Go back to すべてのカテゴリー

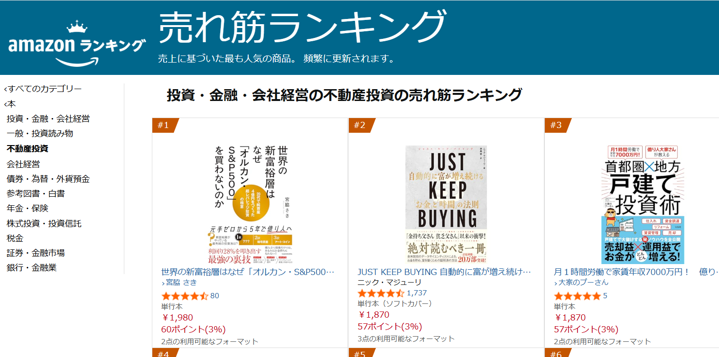click(x=44, y=89)
